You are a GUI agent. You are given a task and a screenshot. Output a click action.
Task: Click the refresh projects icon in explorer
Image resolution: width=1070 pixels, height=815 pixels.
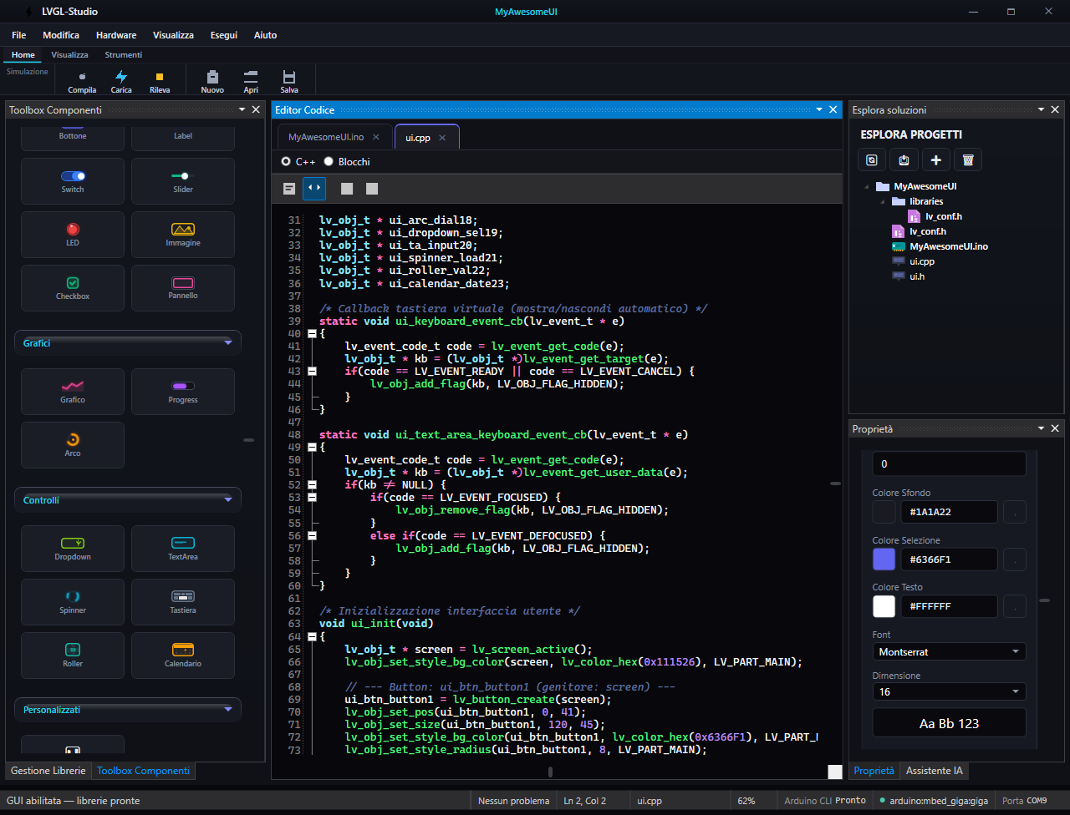point(872,159)
